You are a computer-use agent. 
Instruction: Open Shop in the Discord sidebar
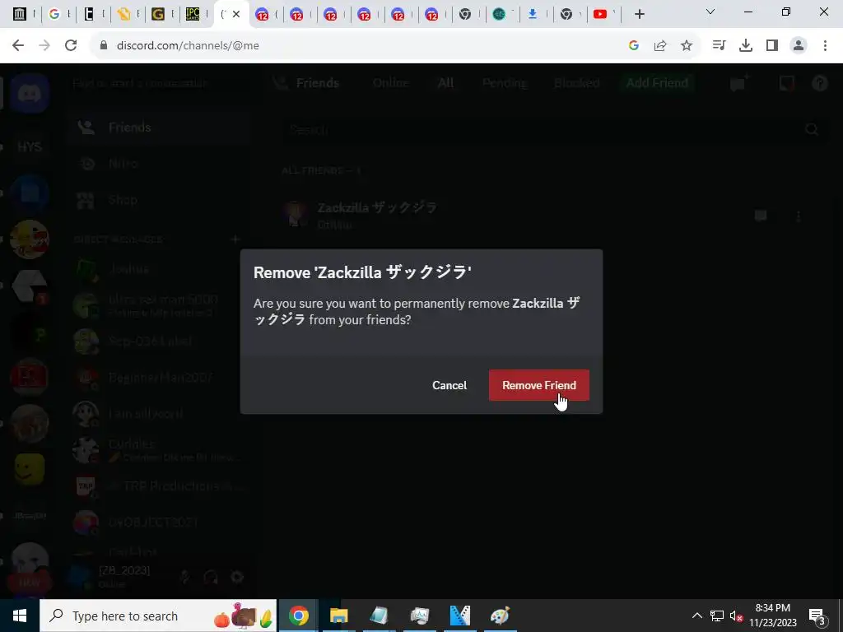[159, 200]
